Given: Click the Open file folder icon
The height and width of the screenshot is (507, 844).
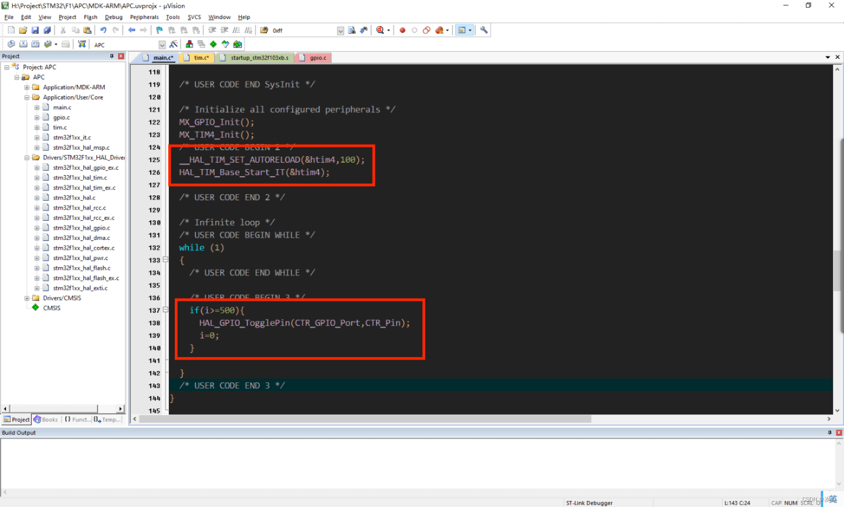Looking at the screenshot, I should click(23, 30).
